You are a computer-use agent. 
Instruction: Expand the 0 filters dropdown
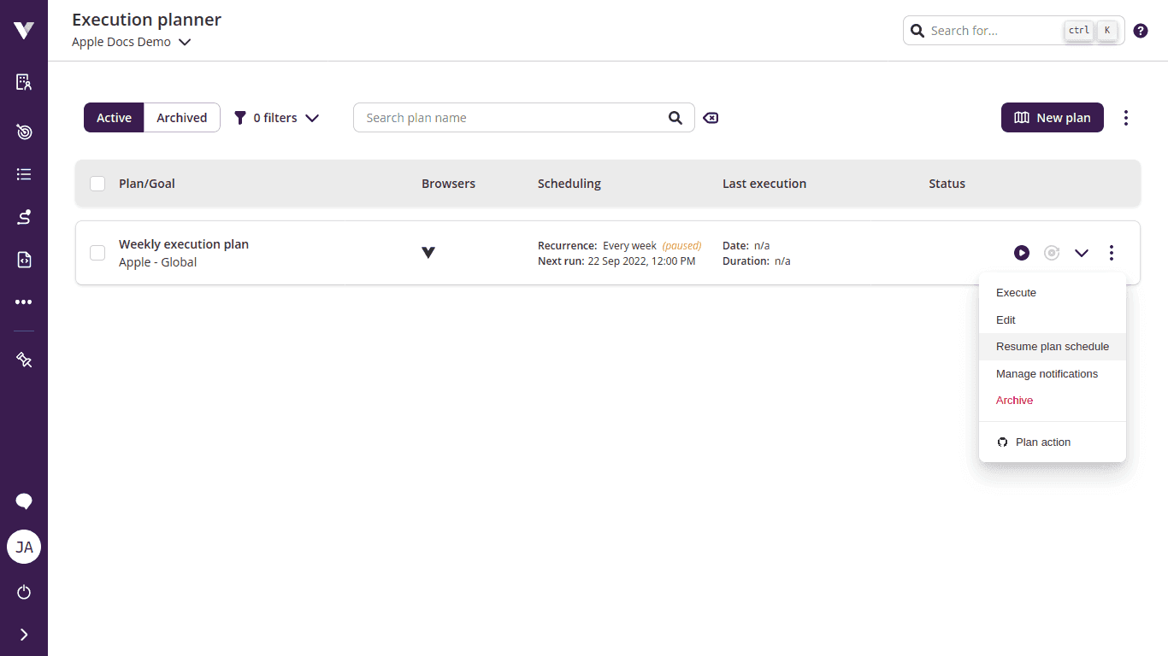(x=276, y=118)
